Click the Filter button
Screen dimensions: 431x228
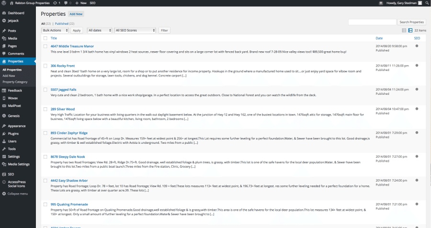[164, 30]
